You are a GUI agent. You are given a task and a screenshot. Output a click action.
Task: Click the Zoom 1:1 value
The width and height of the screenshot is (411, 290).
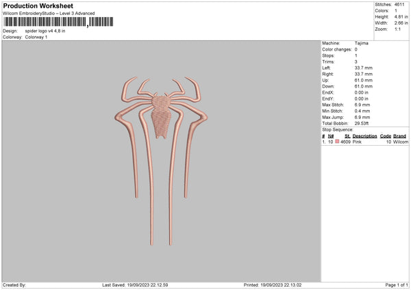(397, 29)
